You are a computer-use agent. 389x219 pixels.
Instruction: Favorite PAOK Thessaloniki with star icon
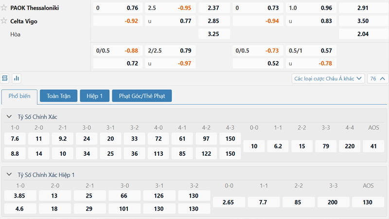point(5,8)
